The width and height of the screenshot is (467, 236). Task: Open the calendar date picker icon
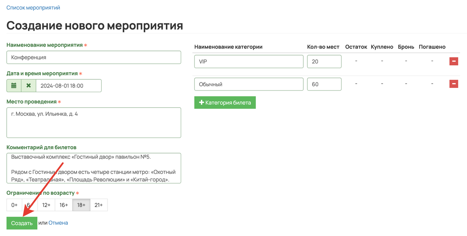pos(14,86)
